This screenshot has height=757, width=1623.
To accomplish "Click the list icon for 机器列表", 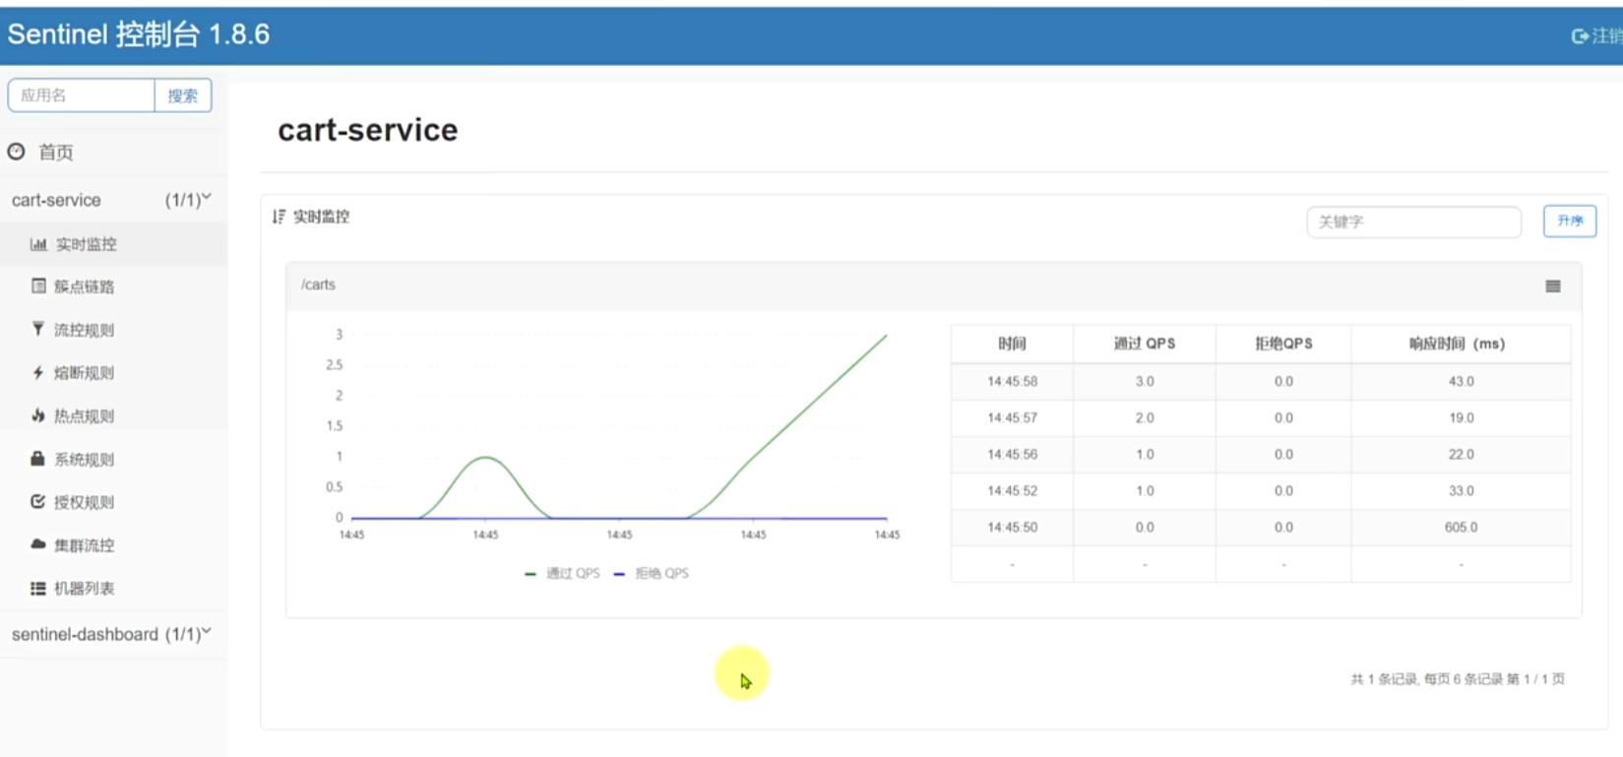I will point(37,588).
